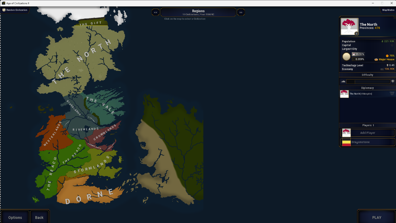Go to next scenario with >> arrow
The height and width of the screenshot is (223, 396).
(241, 13)
